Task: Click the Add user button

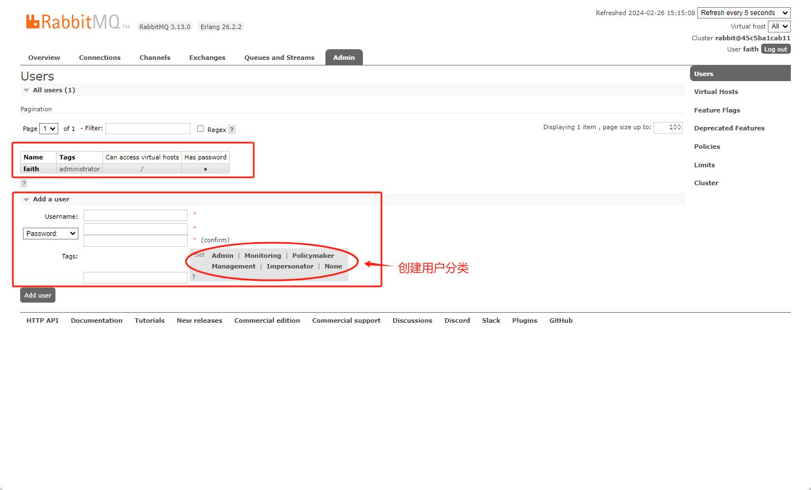Action: 38,295
